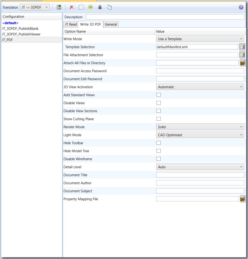Open the Detail Level dropdown
The width and height of the screenshot is (248, 259).
pyautogui.click(x=200, y=167)
